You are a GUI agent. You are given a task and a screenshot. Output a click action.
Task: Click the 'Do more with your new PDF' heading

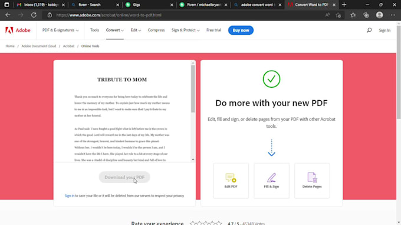tap(271, 103)
